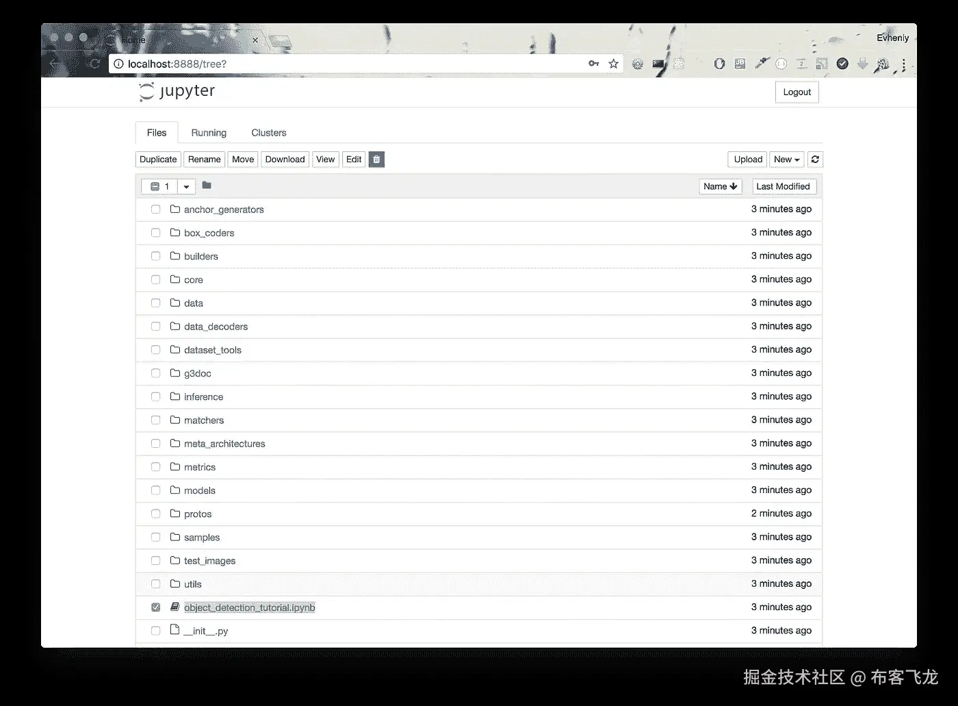Reload the page in the browser
The height and width of the screenshot is (706, 958).
(95, 64)
